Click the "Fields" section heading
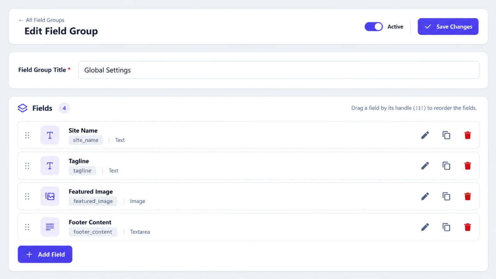 point(42,108)
